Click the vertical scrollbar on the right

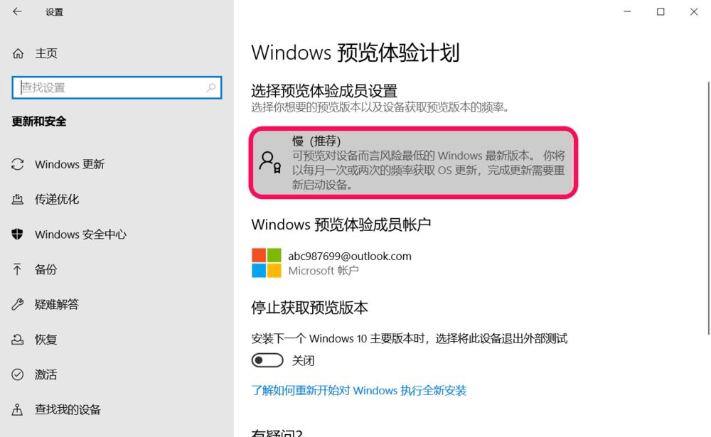pos(709,208)
